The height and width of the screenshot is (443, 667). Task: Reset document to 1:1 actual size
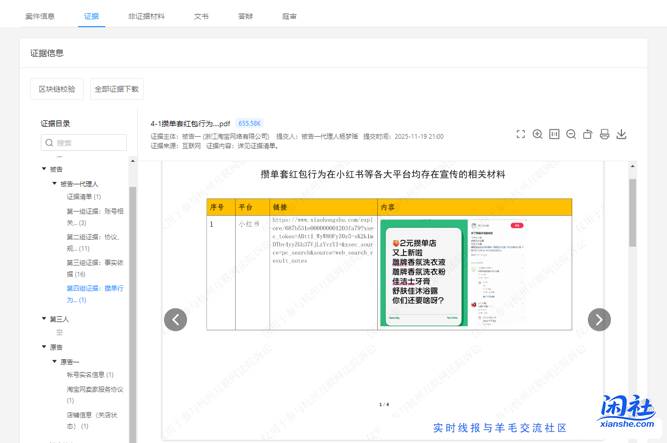(554, 134)
